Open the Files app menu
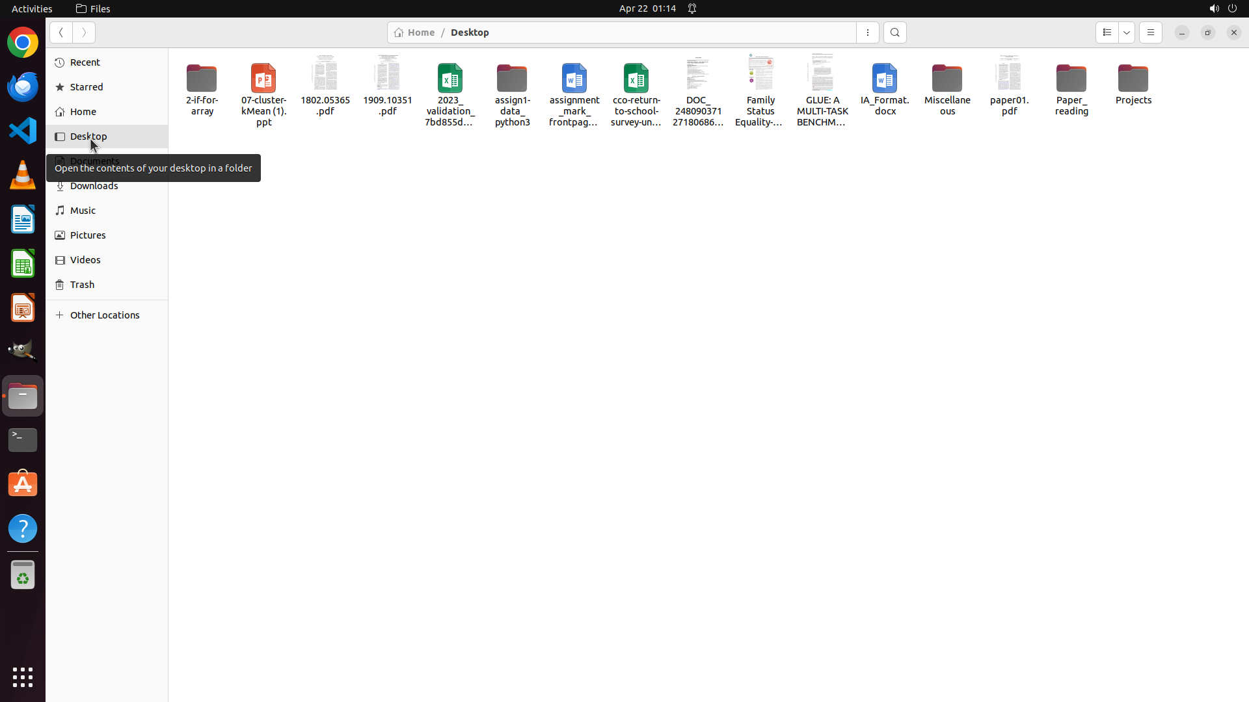The height and width of the screenshot is (702, 1249). [x=93, y=8]
